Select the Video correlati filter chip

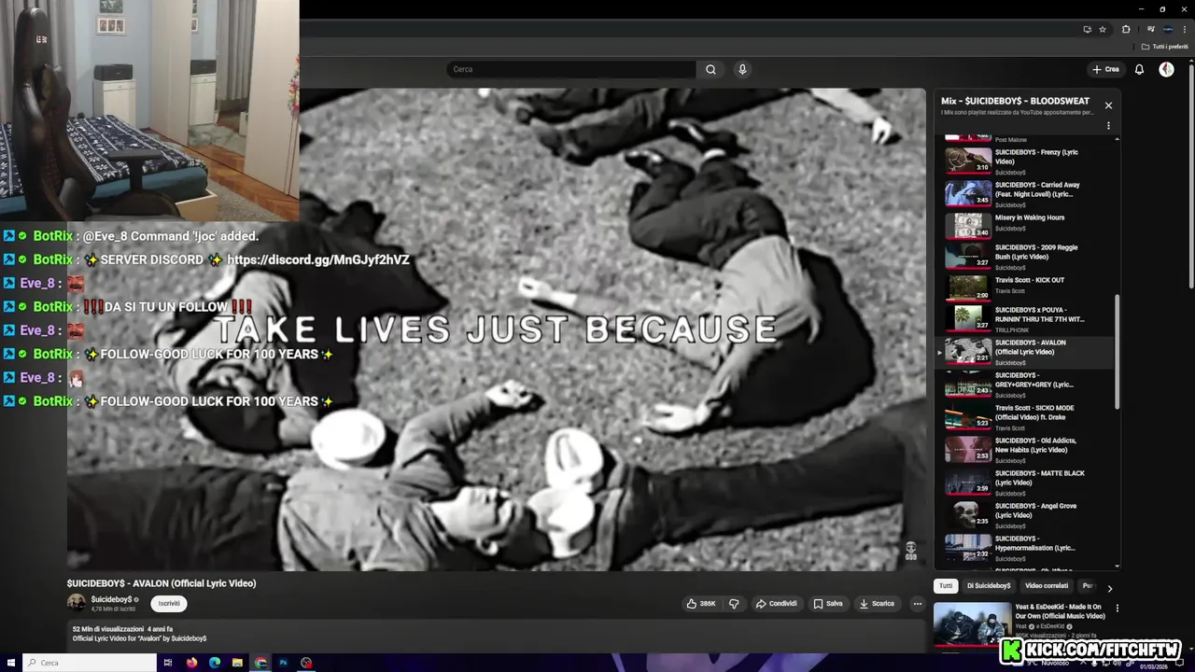1047,586
